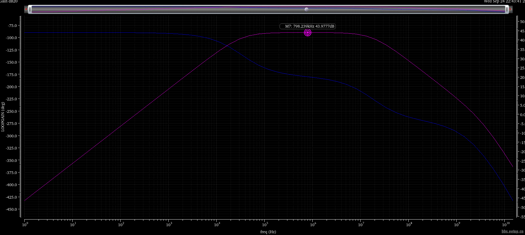
Task: Click the center grip of the zoom strip
Action: coord(306,9)
